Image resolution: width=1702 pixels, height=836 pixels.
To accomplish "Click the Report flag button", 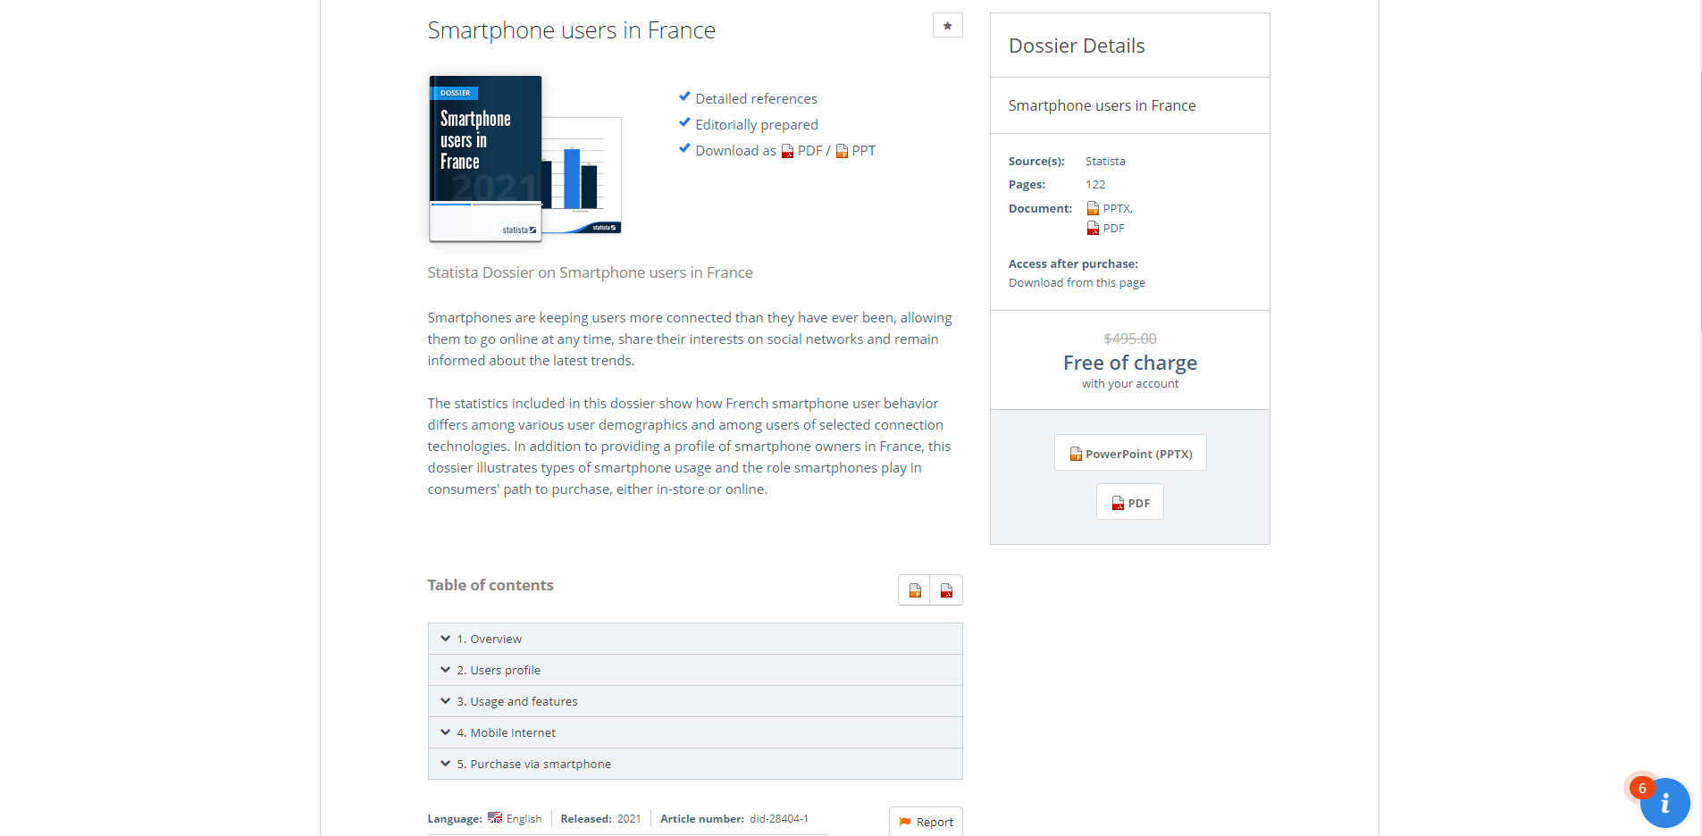I will (926, 822).
